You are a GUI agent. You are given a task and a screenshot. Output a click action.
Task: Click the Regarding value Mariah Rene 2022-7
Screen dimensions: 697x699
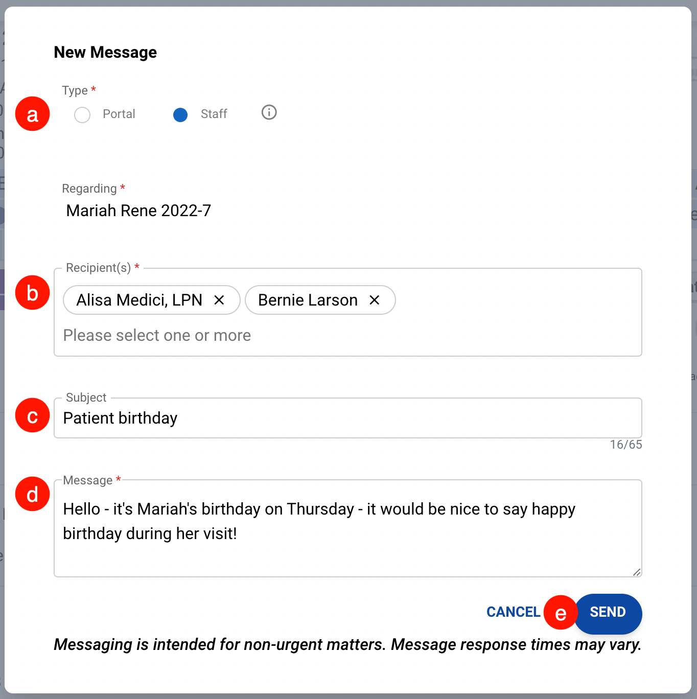click(x=138, y=211)
